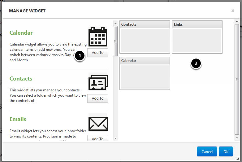Viewport: 242px width, 162px height.
Task: Click the Calendar widget icon
Action: 98,37
